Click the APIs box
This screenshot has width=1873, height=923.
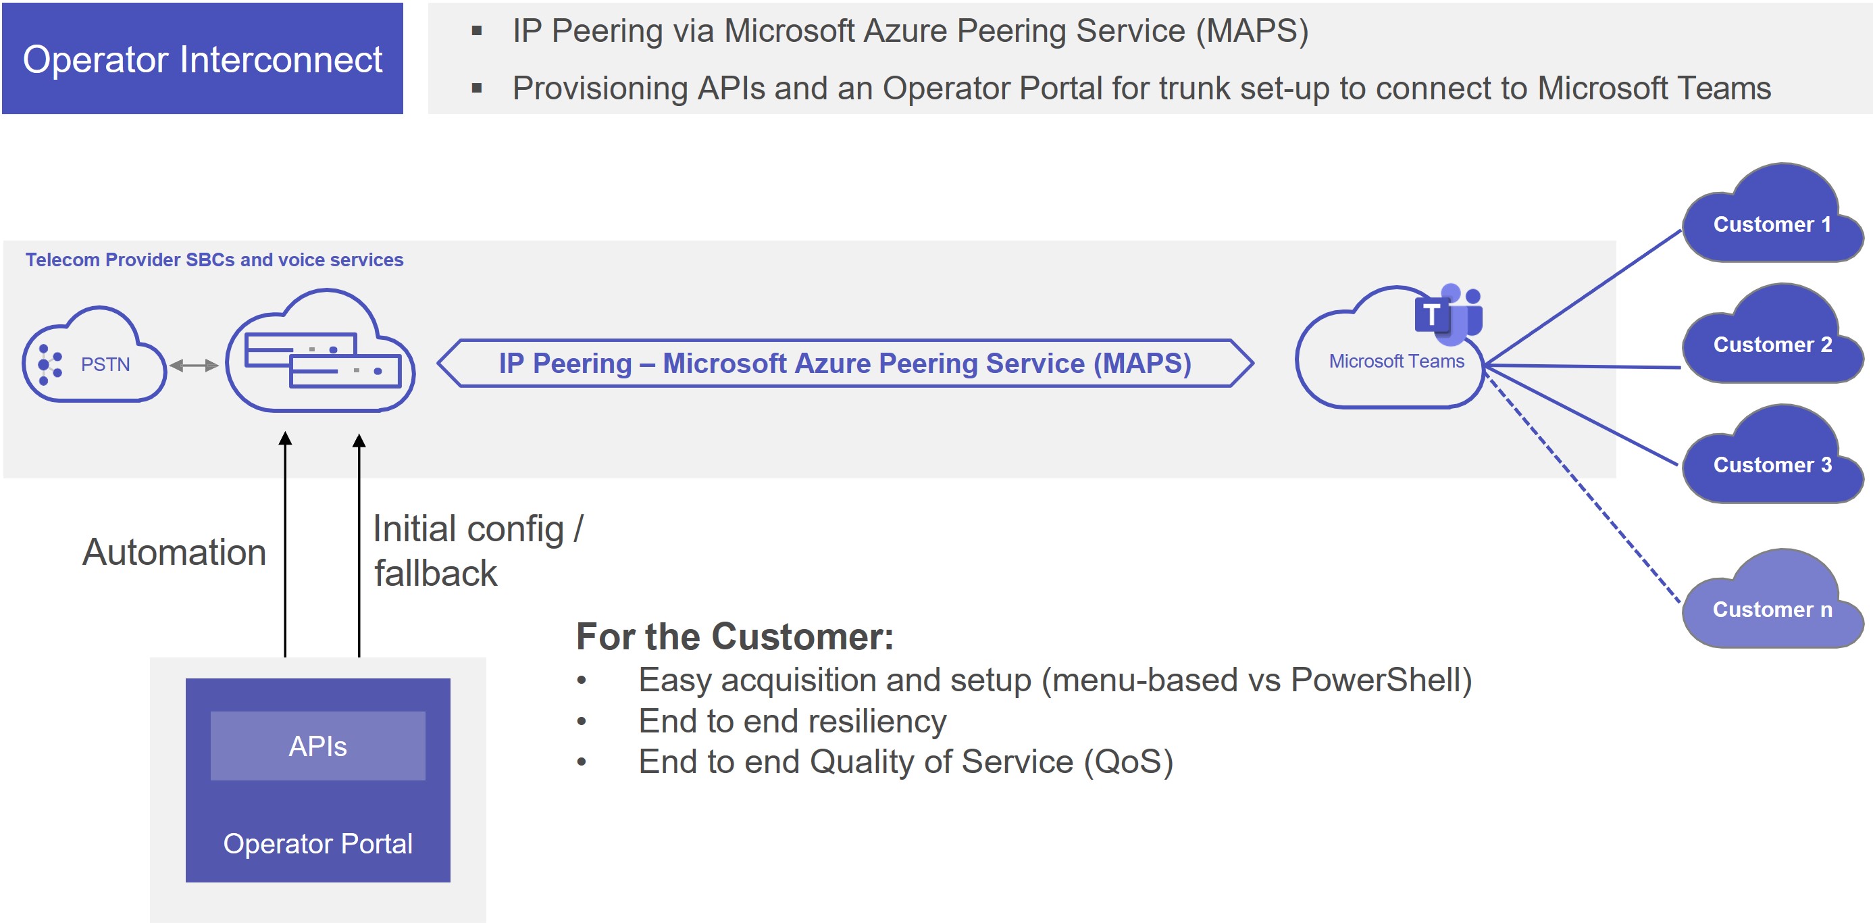coord(317,745)
